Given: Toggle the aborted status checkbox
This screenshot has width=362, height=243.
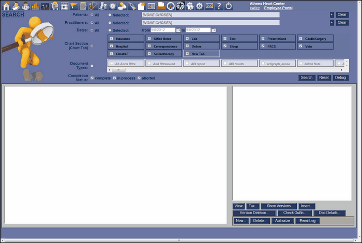Looking at the screenshot, I should pyautogui.click(x=139, y=78).
